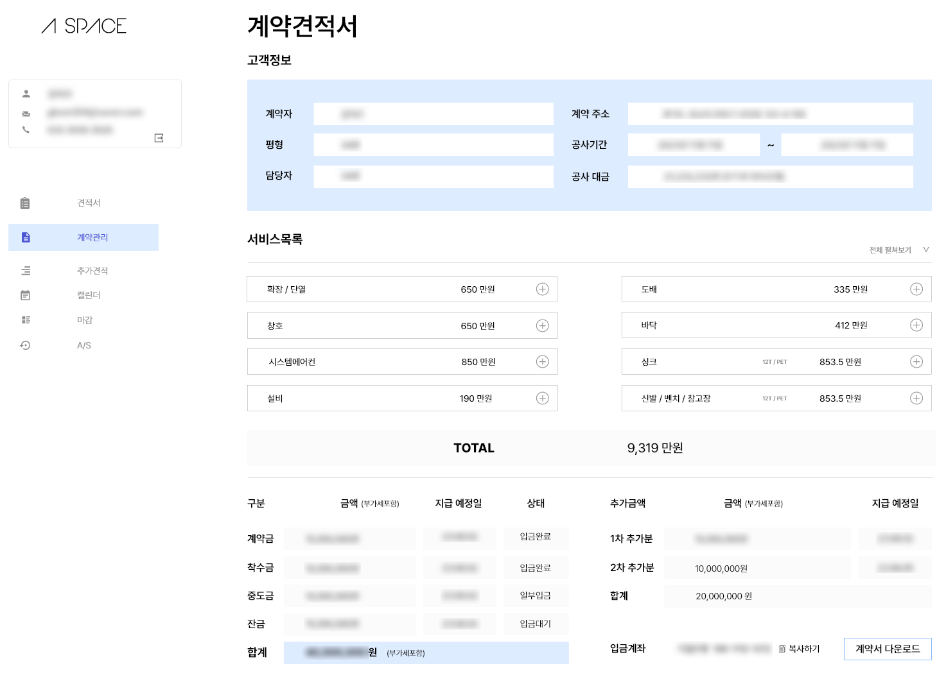Click the 복사하기 copy account icon
The height and width of the screenshot is (693, 946).
(x=782, y=649)
